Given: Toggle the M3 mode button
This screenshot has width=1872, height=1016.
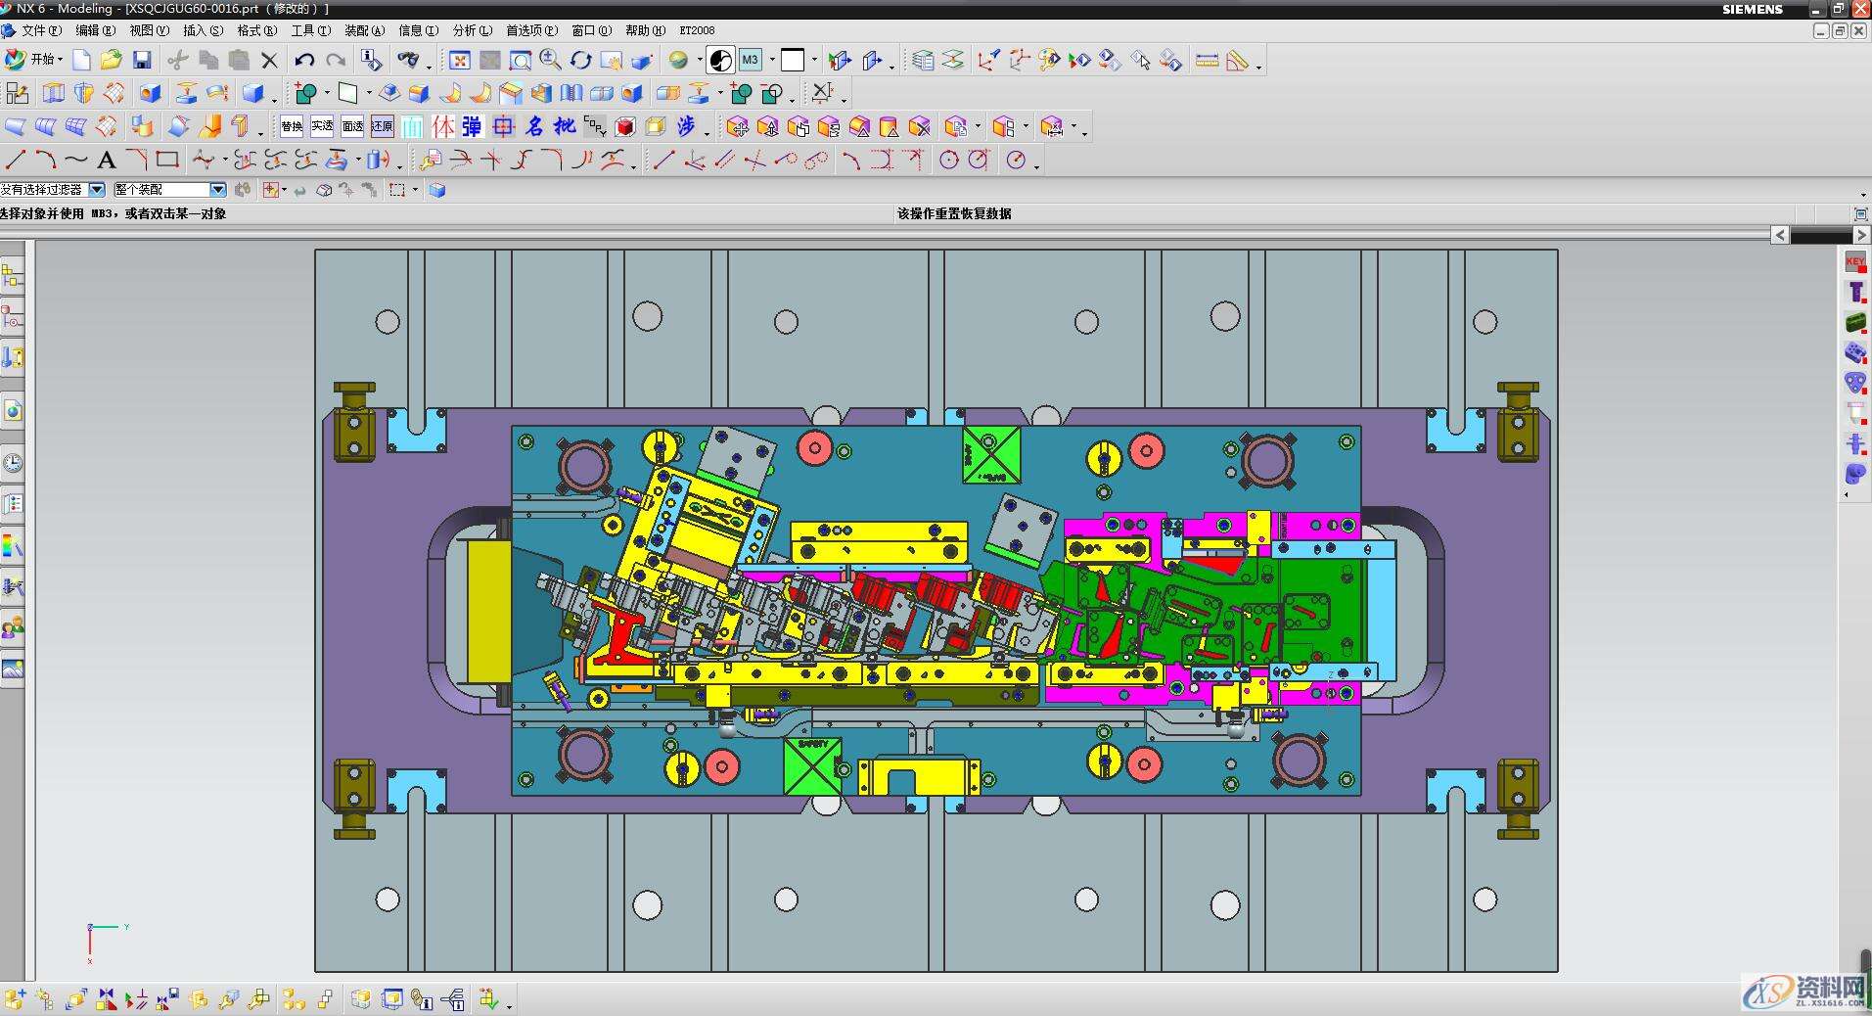Looking at the screenshot, I should click(x=750, y=61).
